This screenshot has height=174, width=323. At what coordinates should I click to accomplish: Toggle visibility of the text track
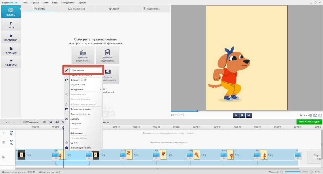click(x=11, y=131)
